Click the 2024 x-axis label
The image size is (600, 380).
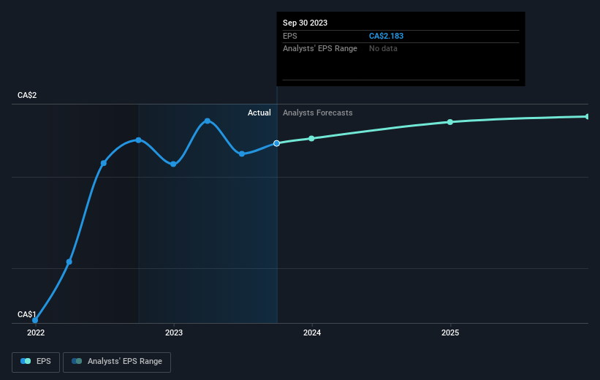tap(312, 333)
